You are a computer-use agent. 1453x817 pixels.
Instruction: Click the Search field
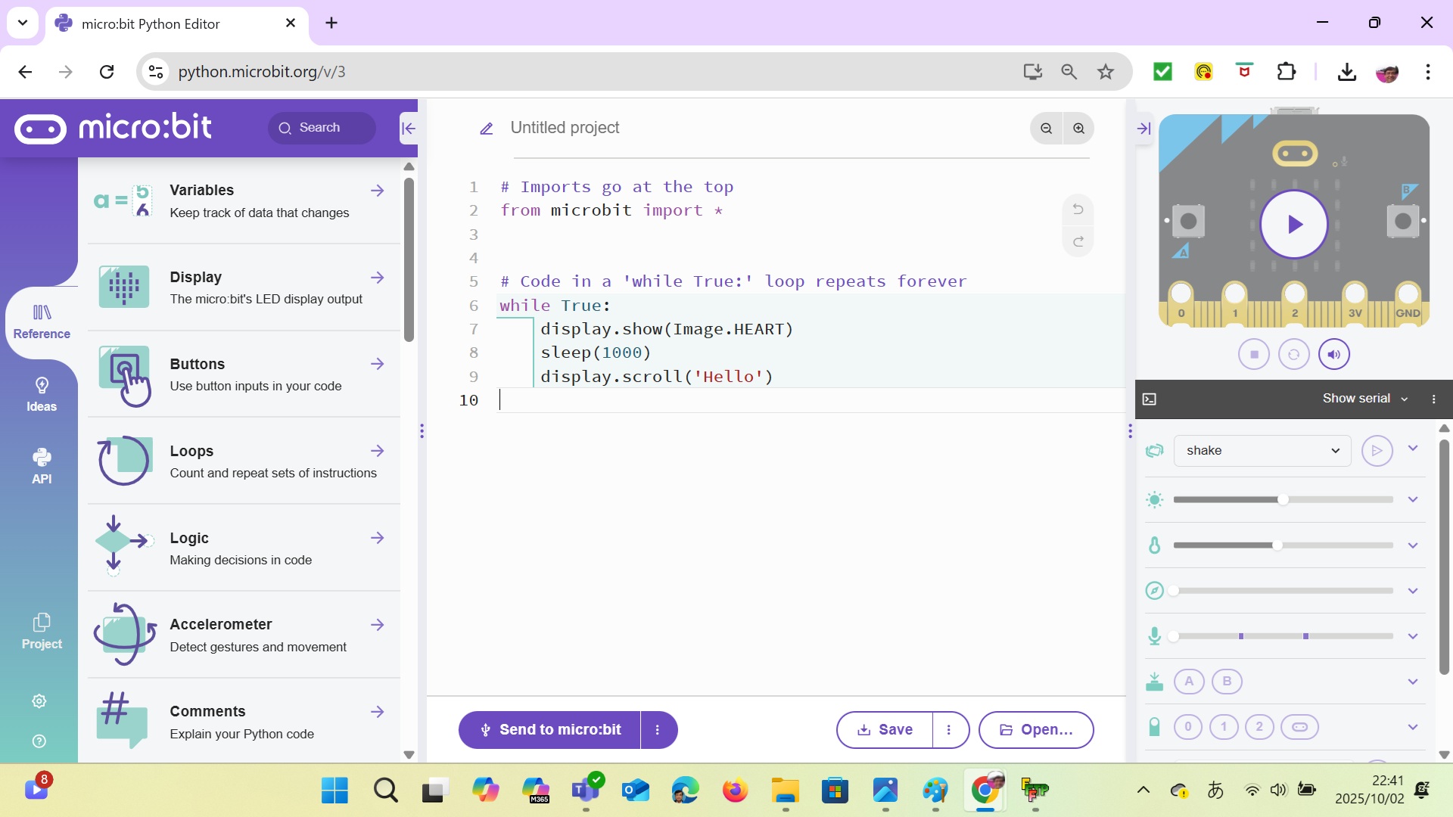coord(322,128)
